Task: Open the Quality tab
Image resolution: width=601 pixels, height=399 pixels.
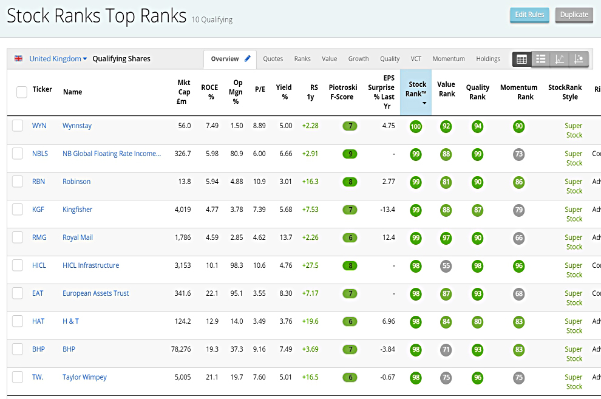Action: point(390,59)
